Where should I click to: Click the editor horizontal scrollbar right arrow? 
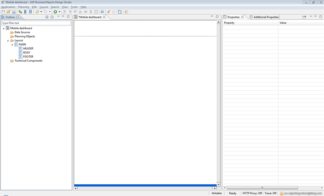(215, 188)
